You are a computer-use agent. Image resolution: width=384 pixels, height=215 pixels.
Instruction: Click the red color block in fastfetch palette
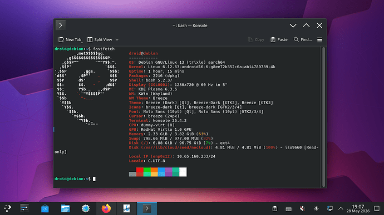[140, 172]
